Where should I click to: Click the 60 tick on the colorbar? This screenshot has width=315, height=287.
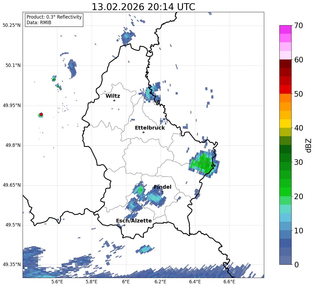pyautogui.click(x=298, y=60)
